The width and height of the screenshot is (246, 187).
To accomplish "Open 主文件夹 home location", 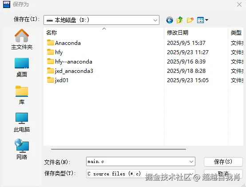I will point(22,39).
